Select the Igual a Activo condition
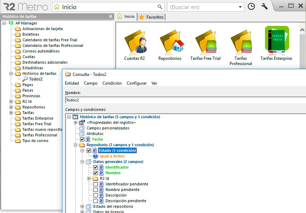The width and height of the screenshot is (306, 213). pyautogui.click(x=112, y=156)
